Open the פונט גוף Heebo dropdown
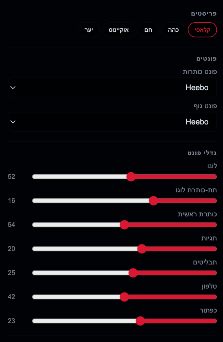This screenshot has height=342, width=223. (112, 122)
